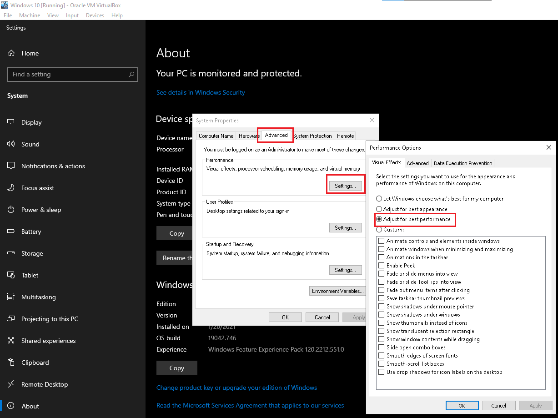Click Startup and Recovery Settings button
This screenshot has width=558, height=418.
346,270
